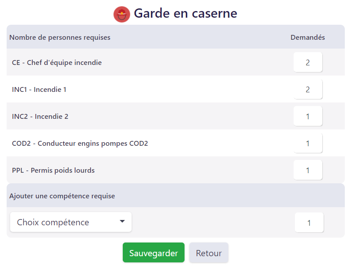Select the CE Chef d'équipe quantity field
This screenshot has height=269, width=351.
coord(308,62)
